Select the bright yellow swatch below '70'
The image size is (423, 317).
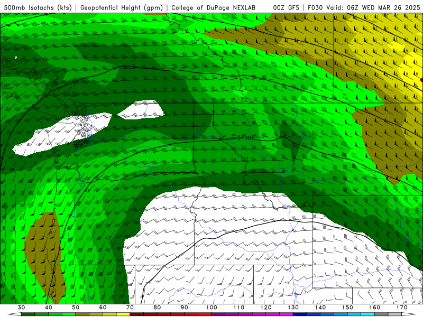coord(123,314)
